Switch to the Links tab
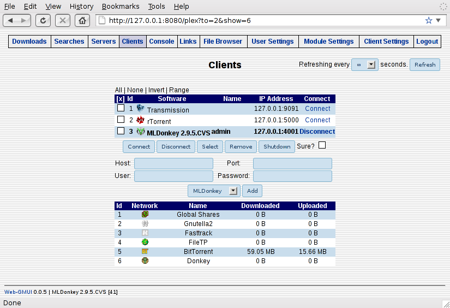The width and height of the screenshot is (450, 308). click(x=188, y=42)
